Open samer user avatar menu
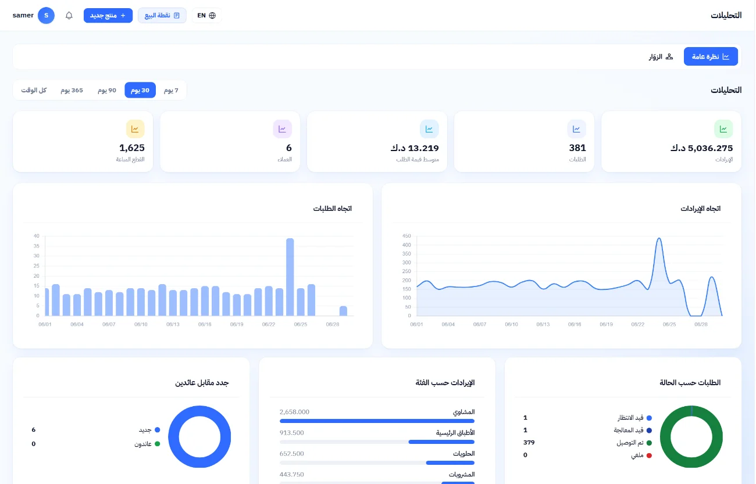The width and height of the screenshot is (756, 484). (46, 16)
